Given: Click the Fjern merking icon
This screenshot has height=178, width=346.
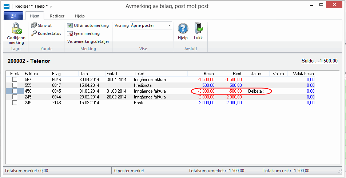Looking at the screenshot, I should click(x=70, y=33).
